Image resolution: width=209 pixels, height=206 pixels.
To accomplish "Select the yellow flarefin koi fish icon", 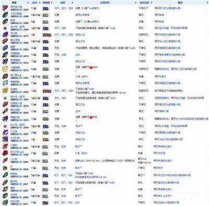I will [x=5, y=69].
